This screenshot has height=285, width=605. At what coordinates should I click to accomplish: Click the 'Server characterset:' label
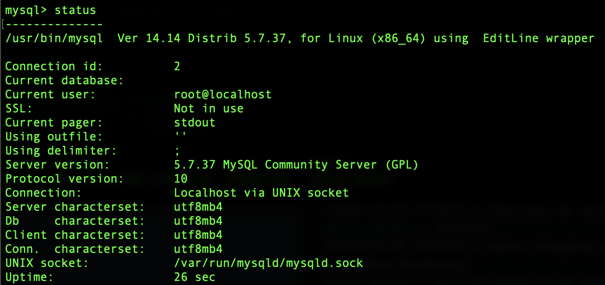pos(75,207)
